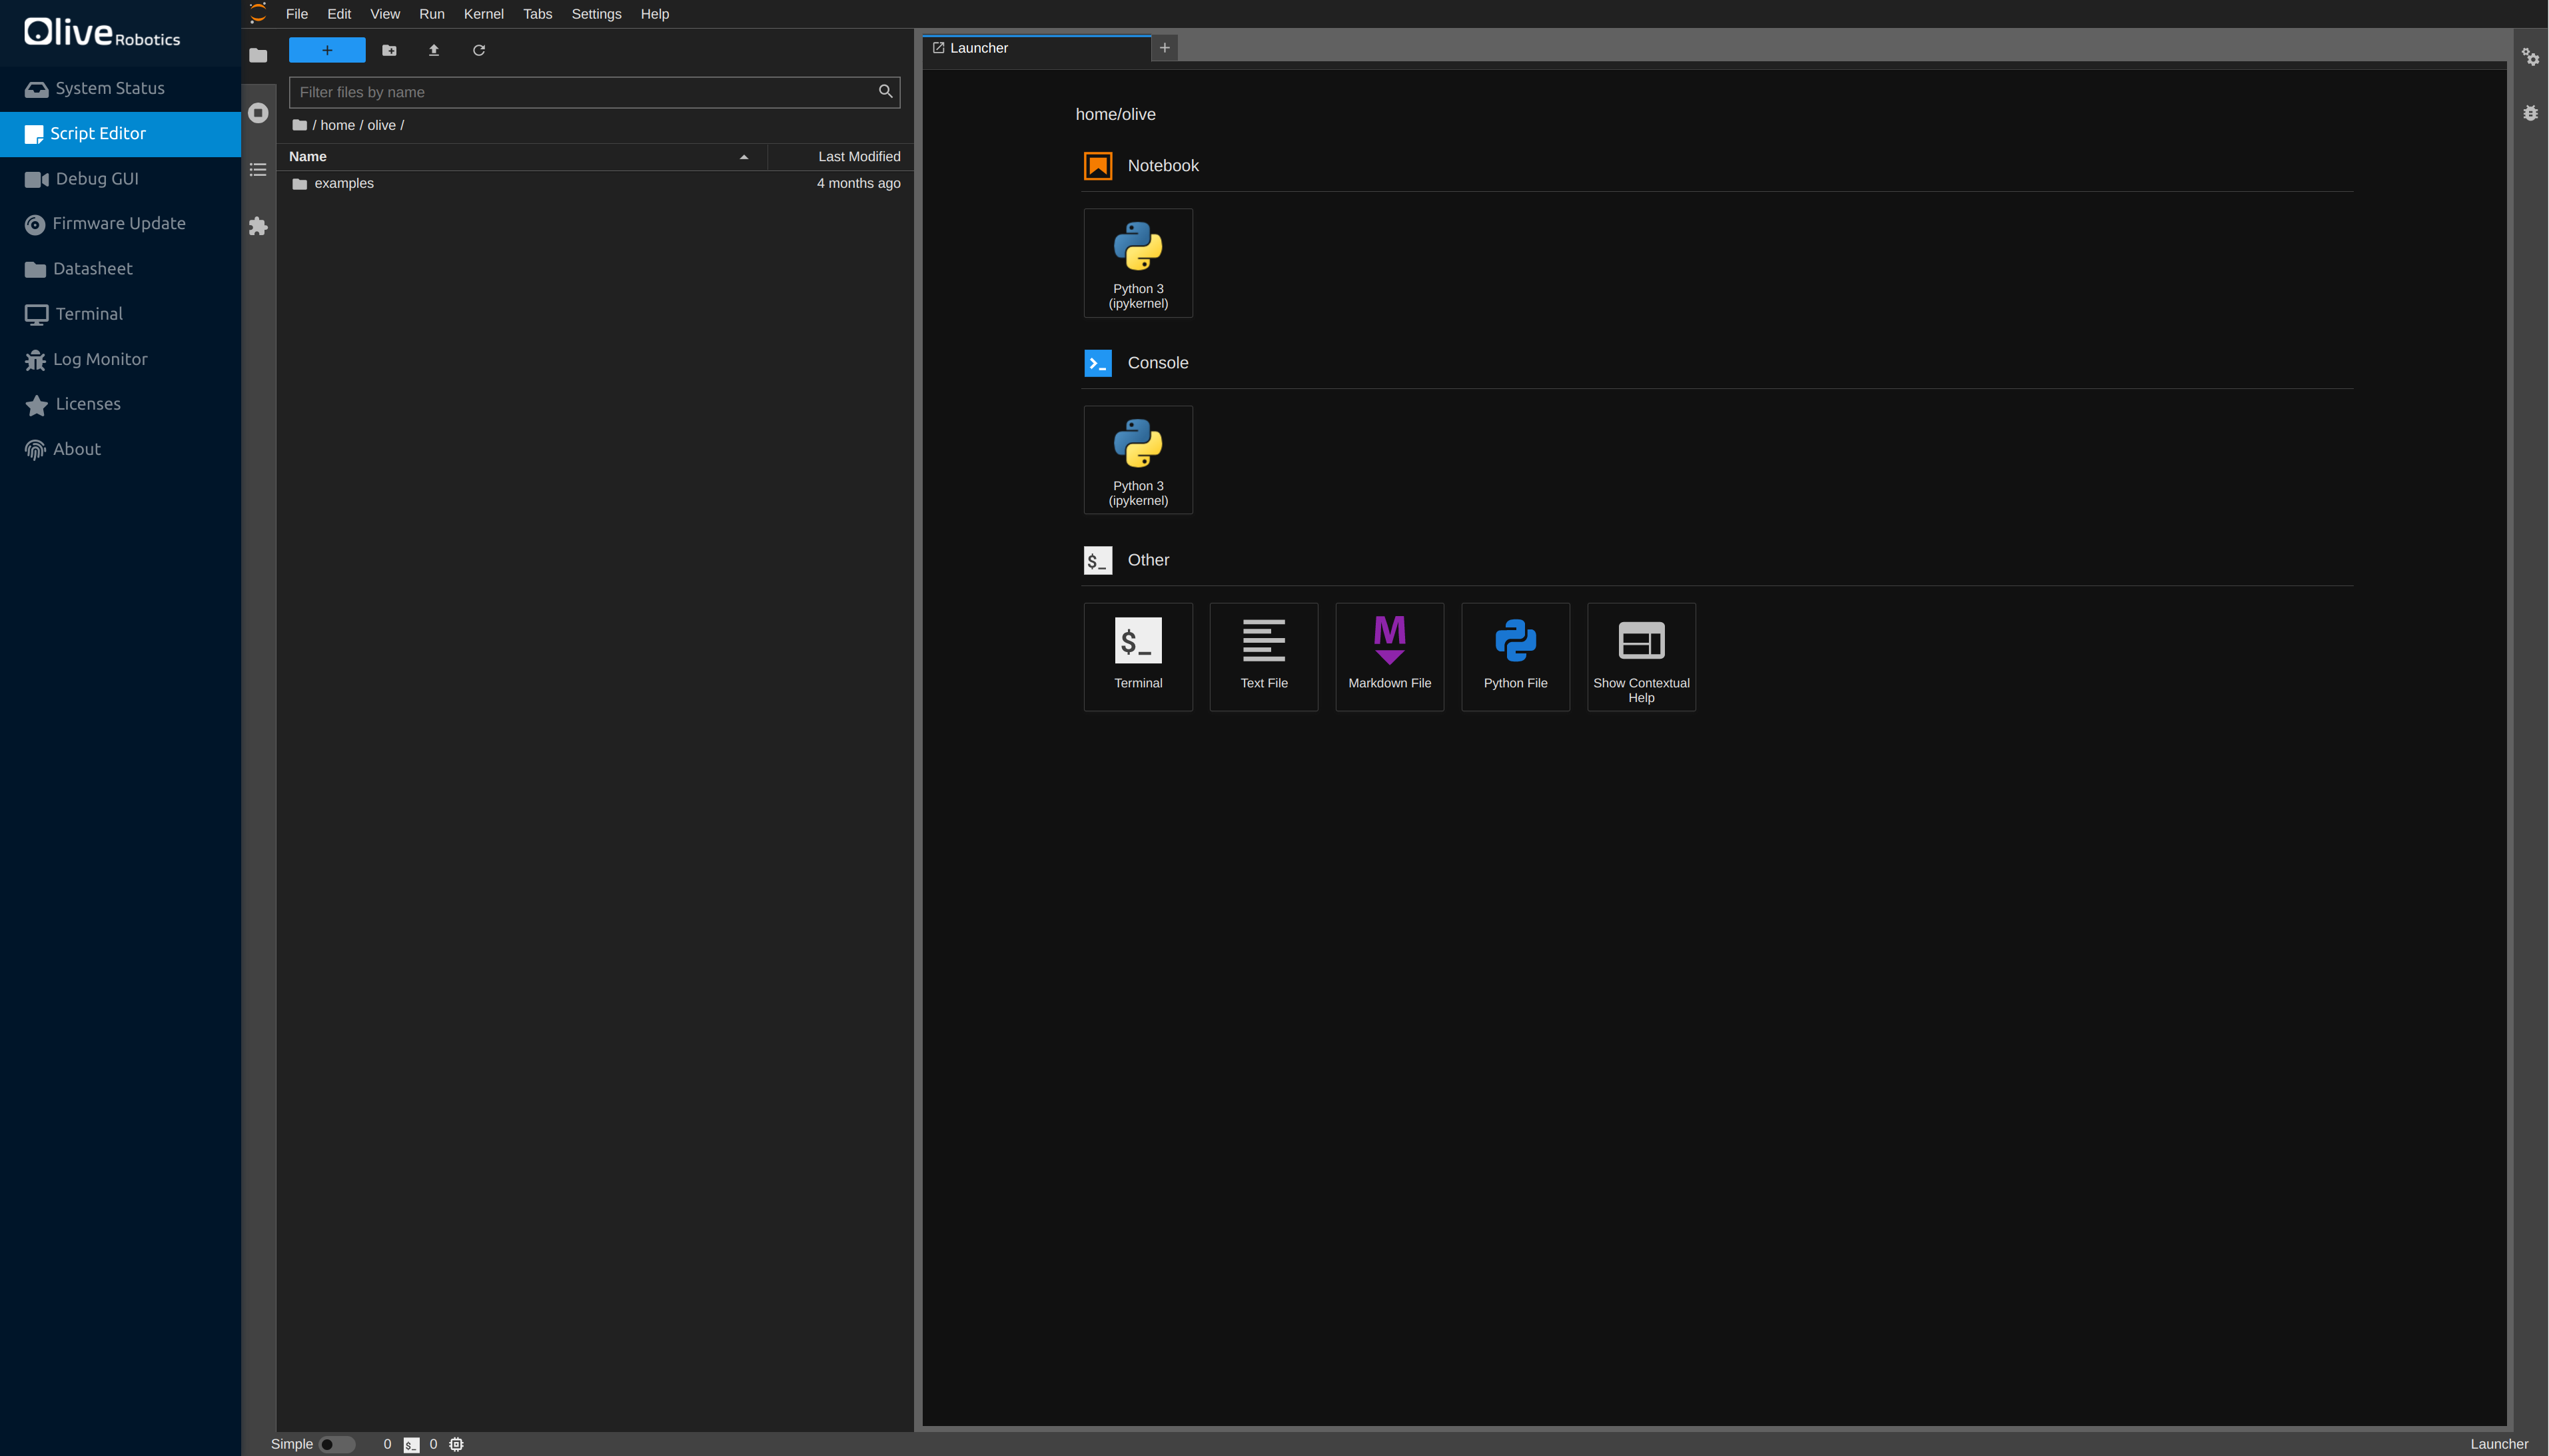
Task: Open the debugger panel
Action: click(2530, 113)
